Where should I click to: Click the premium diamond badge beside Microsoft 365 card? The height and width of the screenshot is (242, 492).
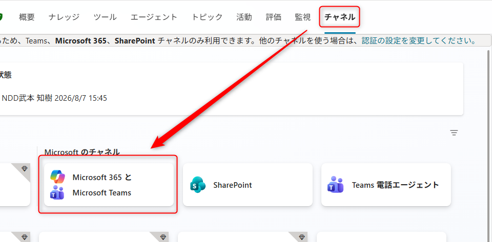(25, 169)
